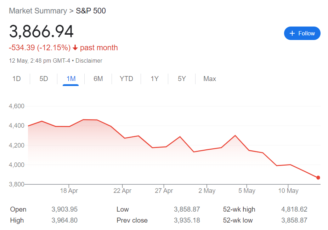328x230 pixels.
Task: Click the plus icon on Follow button
Action: point(292,33)
